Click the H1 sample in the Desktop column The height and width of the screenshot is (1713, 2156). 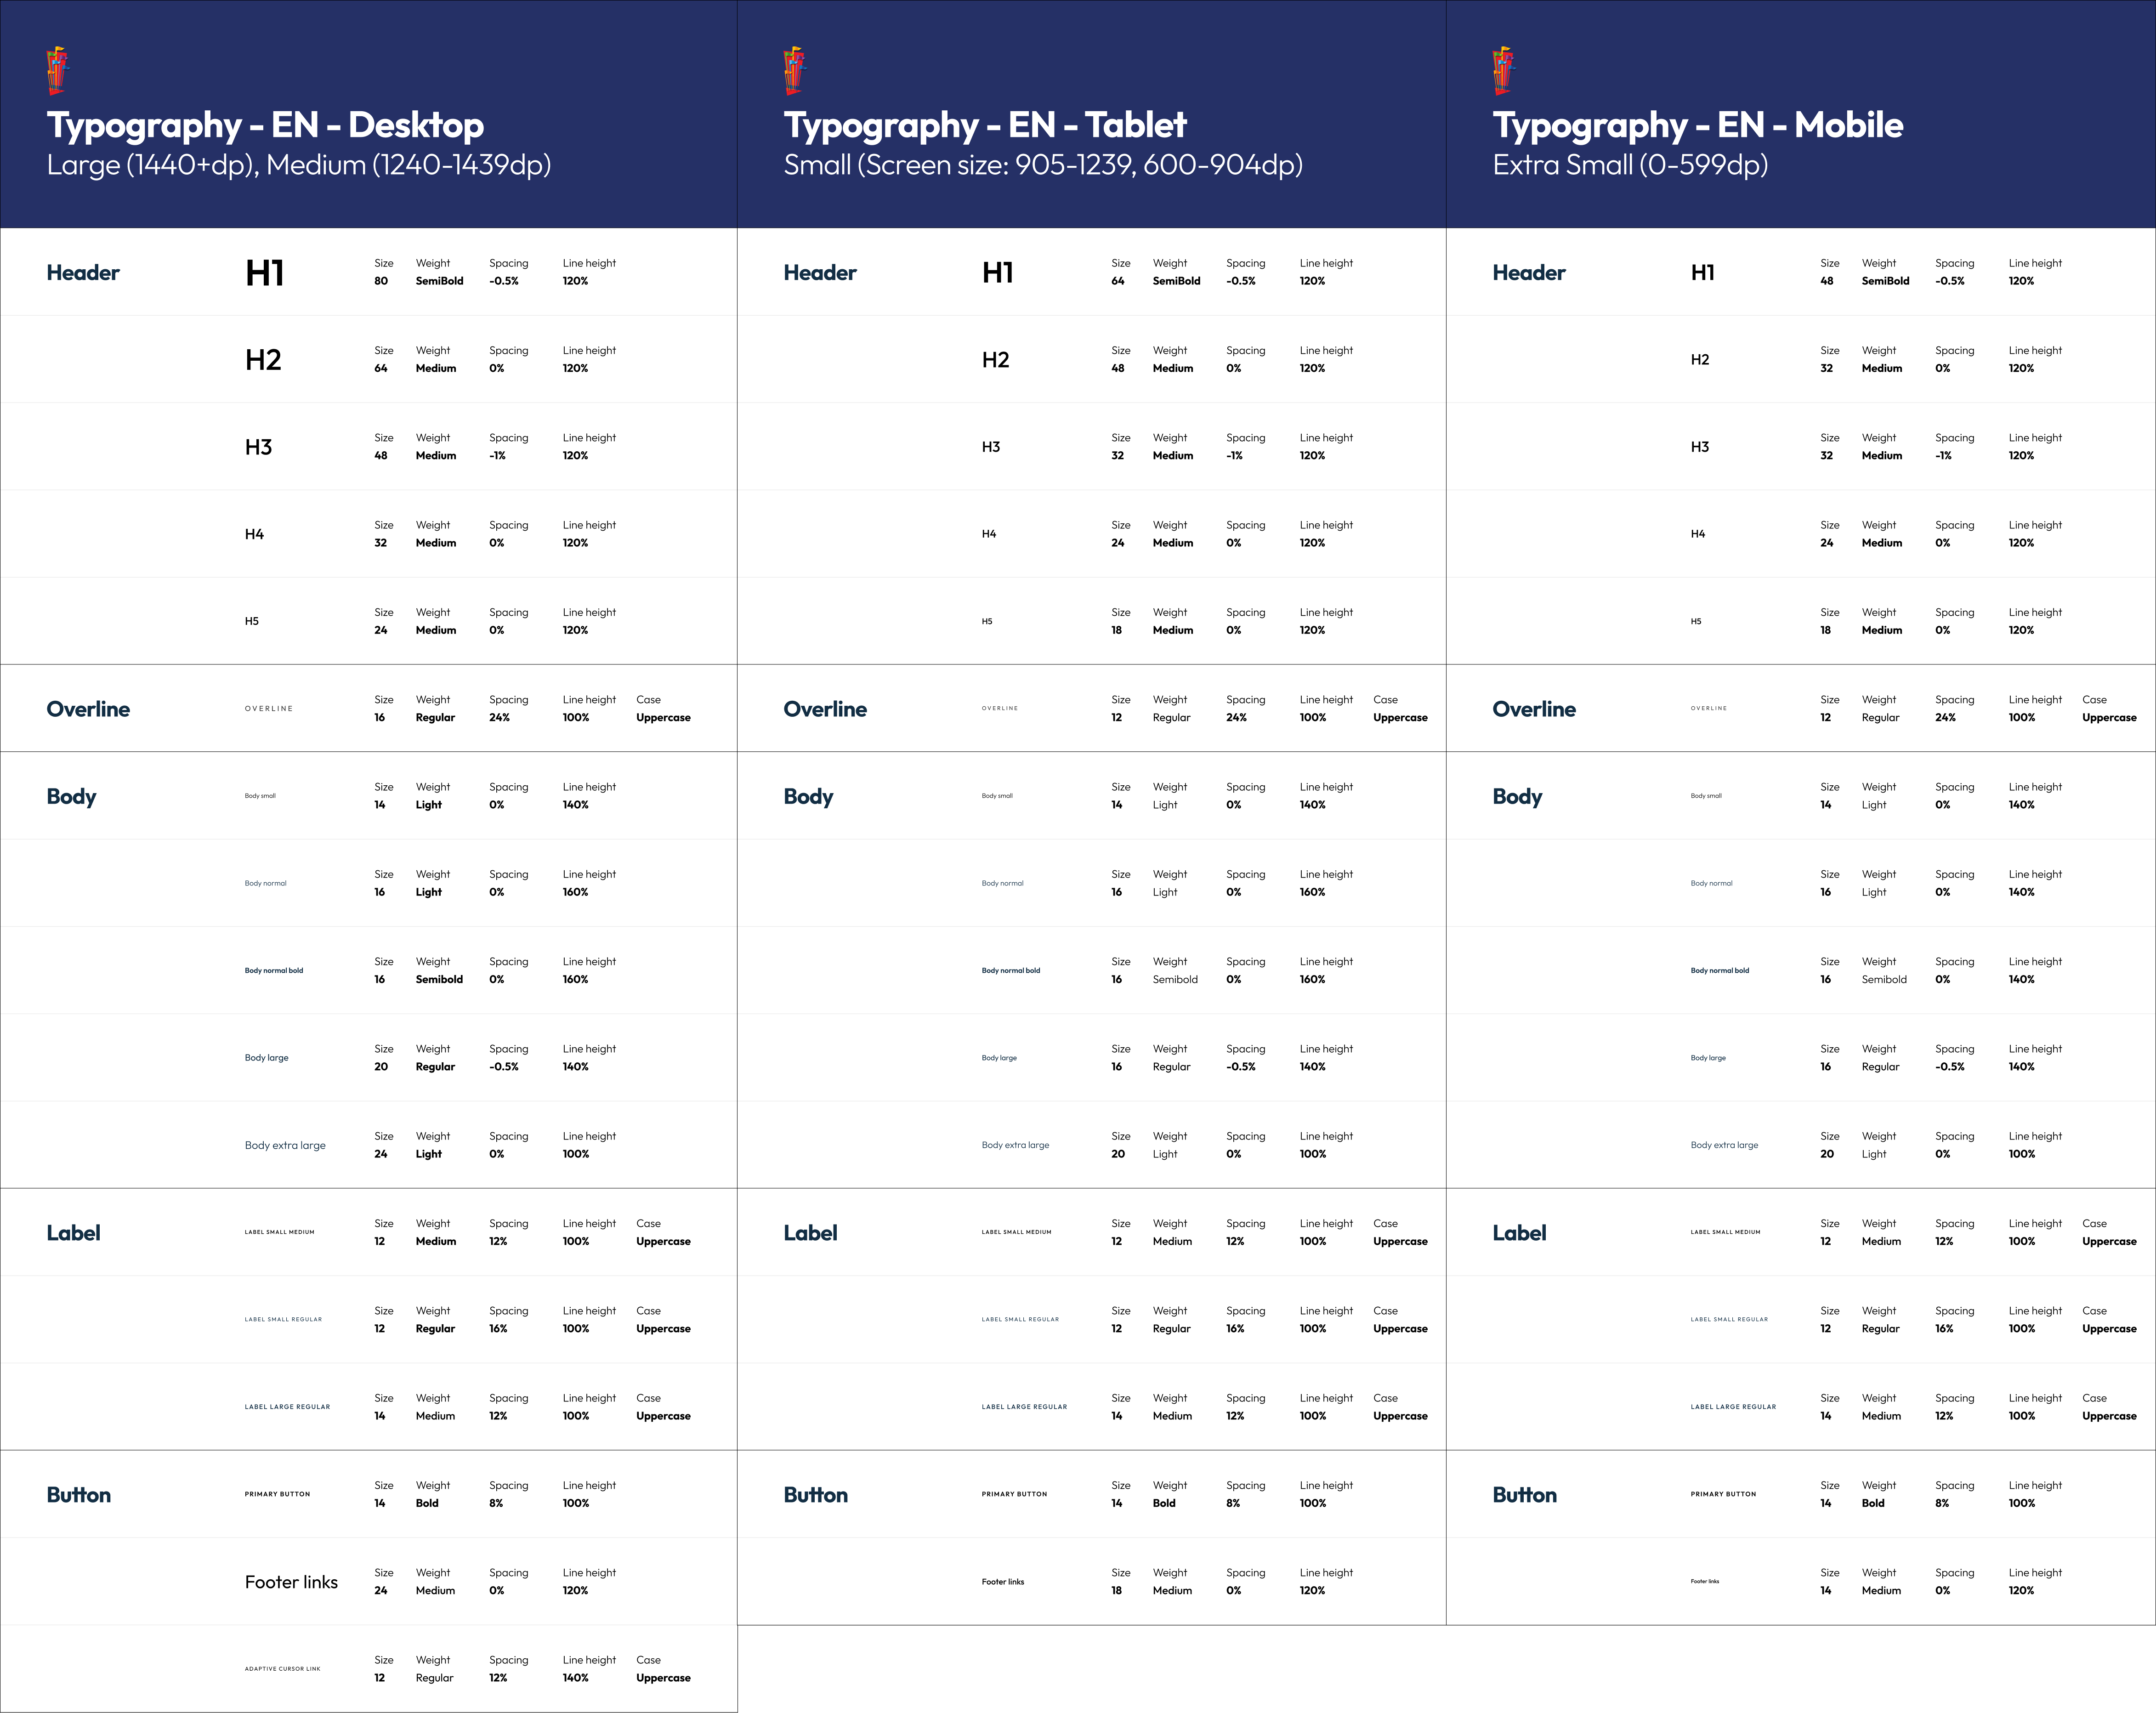tap(265, 273)
